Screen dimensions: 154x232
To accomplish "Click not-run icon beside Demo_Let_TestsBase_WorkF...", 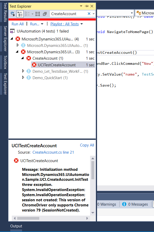I will pyautogui.click(x=29, y=71).
